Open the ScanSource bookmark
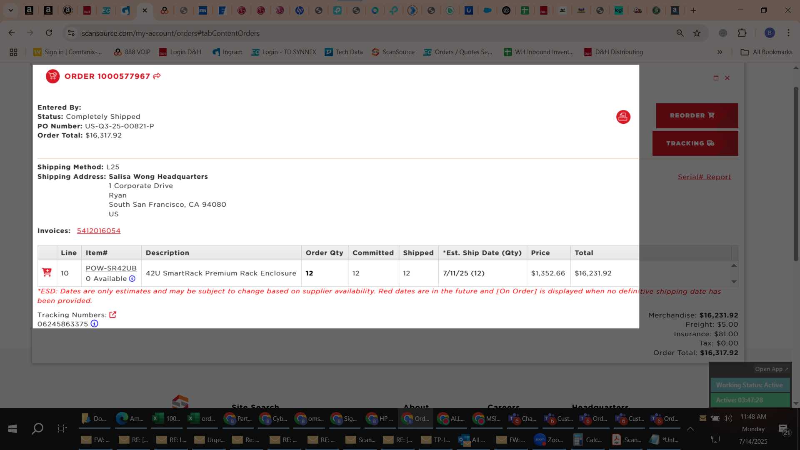The width and height of the screenshot is (800, 450). click(x=393, y=52)
